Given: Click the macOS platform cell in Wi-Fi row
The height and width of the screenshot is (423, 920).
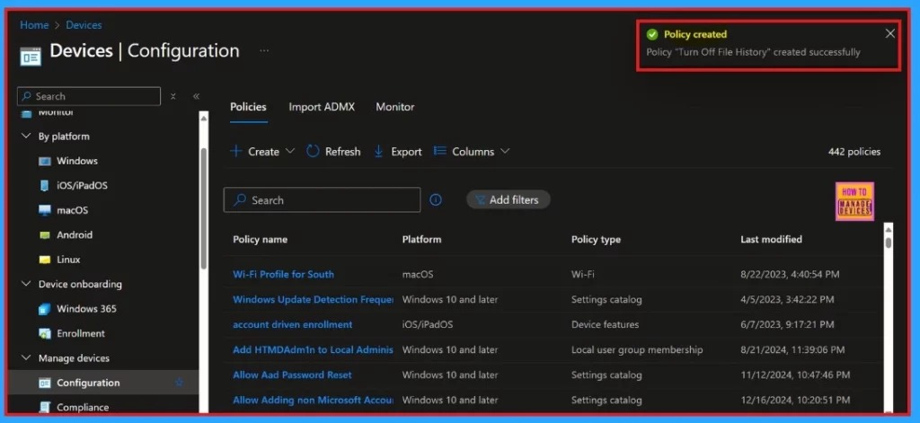Looking at the screenshot, I should click(418, 274).
